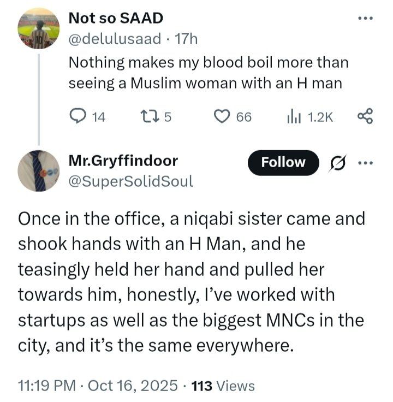Click the Not so SAAD display name
Viewport: 393px width, 402px height.
pos(116,18)
